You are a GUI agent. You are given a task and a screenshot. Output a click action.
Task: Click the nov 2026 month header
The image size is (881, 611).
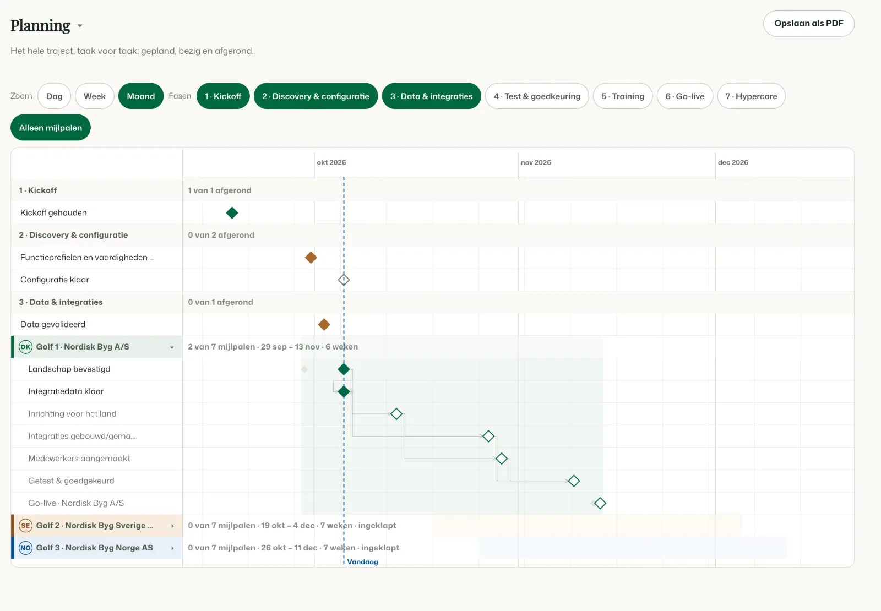coord(536,162)
